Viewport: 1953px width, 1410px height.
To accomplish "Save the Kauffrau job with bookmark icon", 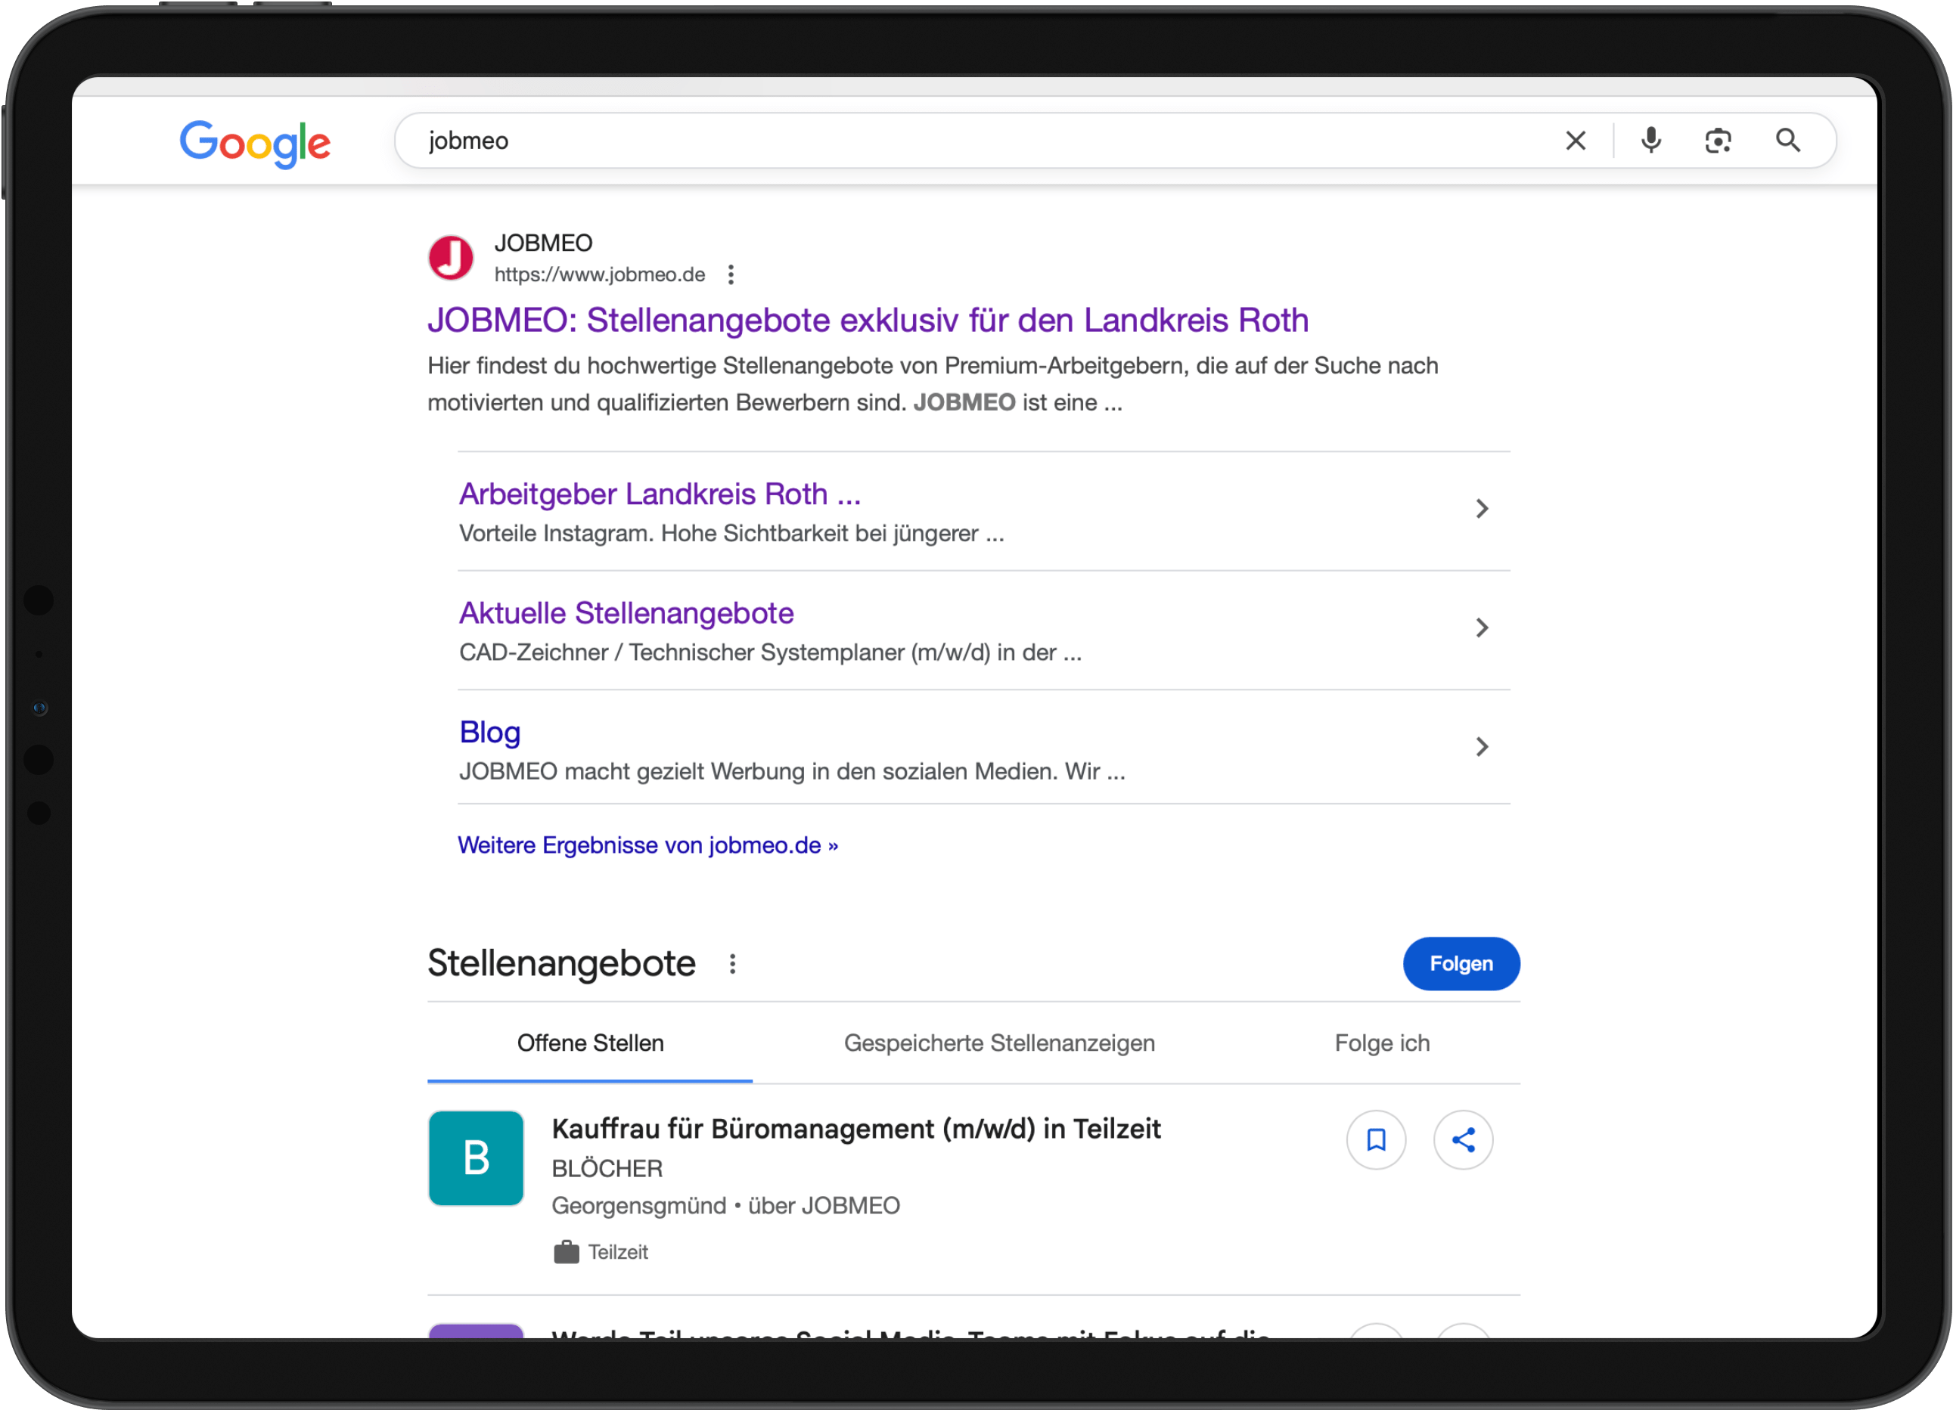I will 1376,1139.
